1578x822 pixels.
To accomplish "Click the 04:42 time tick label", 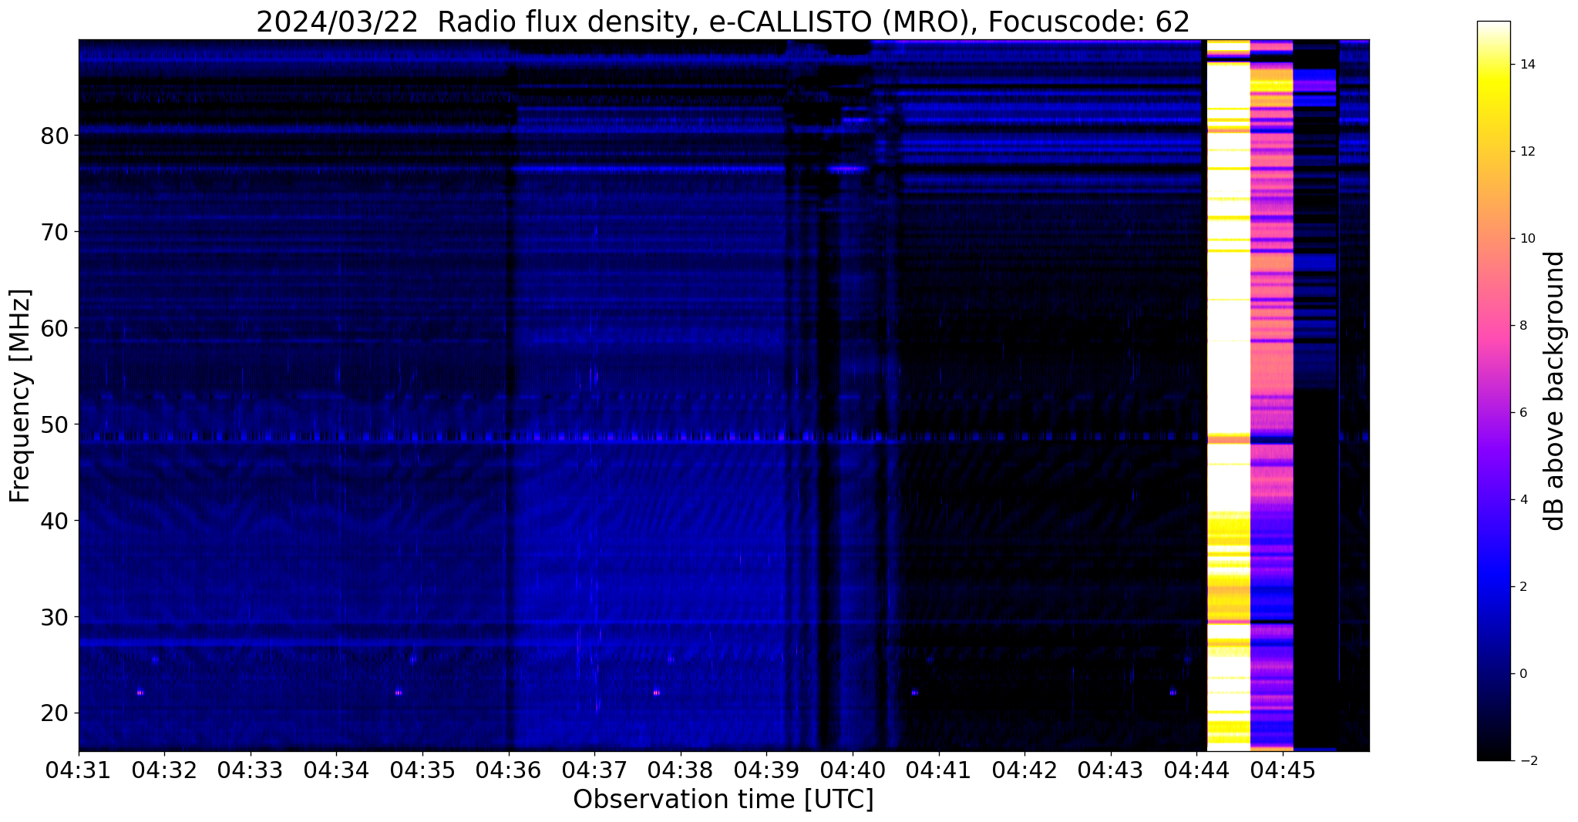I will point(1025,769).
